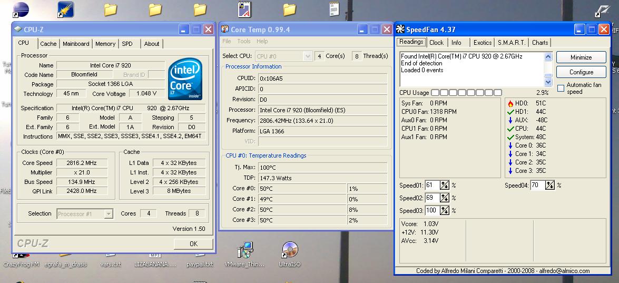Click the SpeedFan fan icon in title bar
Image resolution: width=619 pixels, height=283 pixels.
click(x=400, y=29)
